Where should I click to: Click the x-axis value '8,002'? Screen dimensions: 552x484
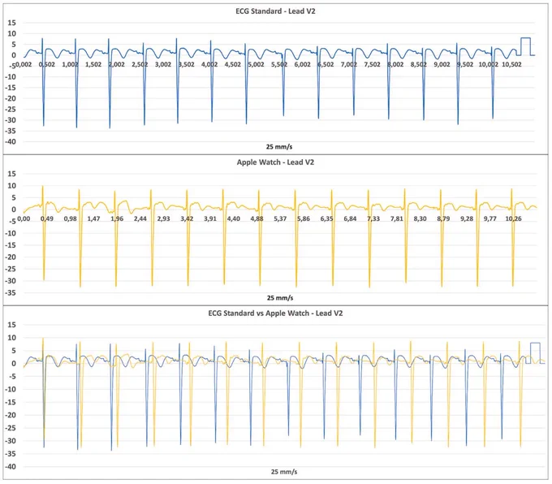coord(395,64)
